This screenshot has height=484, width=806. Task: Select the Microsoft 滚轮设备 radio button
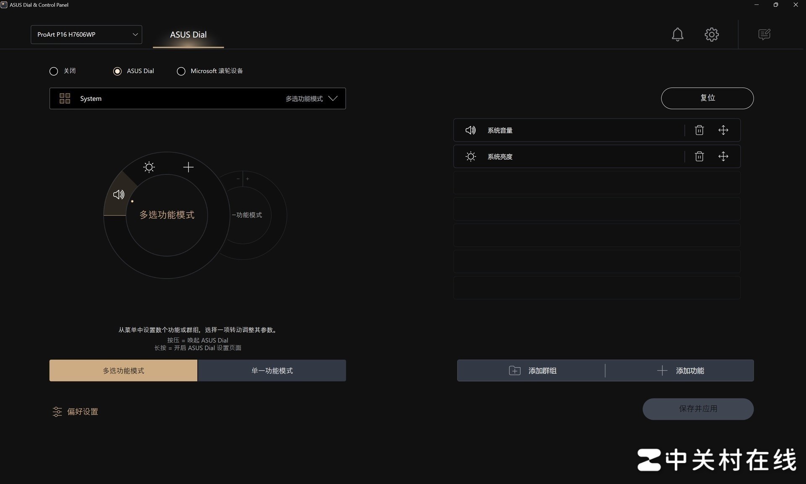(181, 71)
